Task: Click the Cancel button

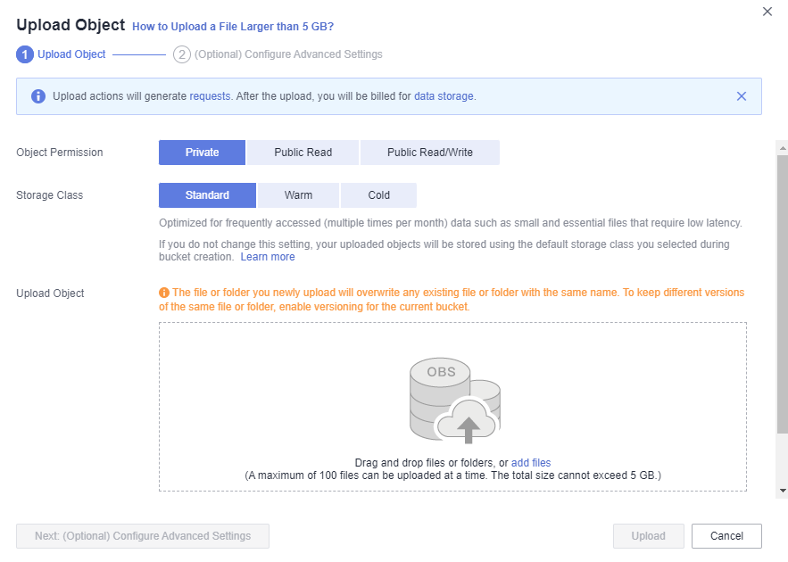Action: 726,536
